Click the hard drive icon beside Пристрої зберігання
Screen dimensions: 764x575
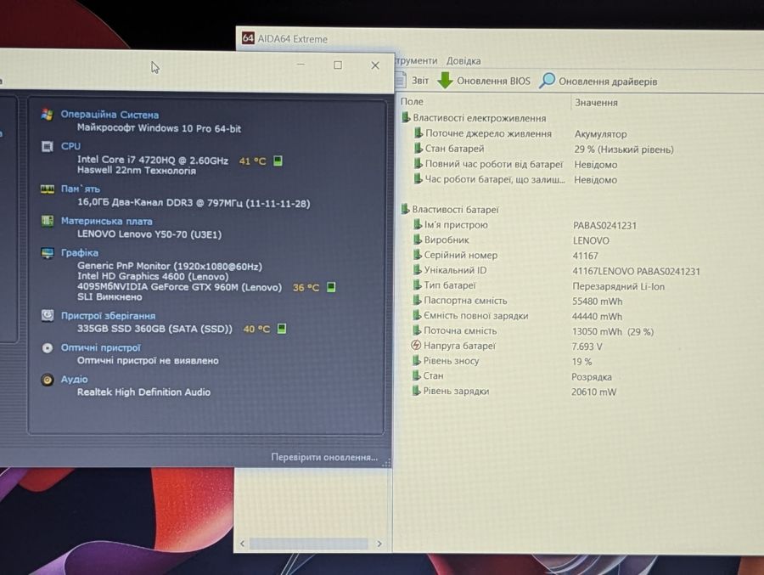(x=48, y=316)
